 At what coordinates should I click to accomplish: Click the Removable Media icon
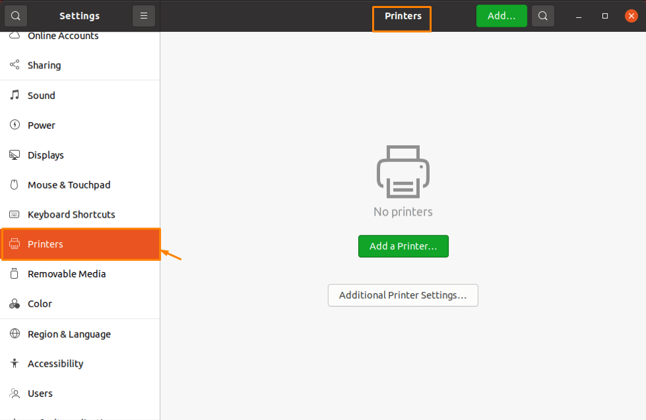[x=14, y=273]
